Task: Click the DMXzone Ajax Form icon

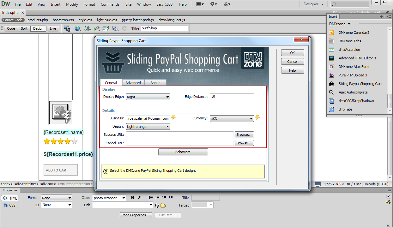Action: pos(331,67)
